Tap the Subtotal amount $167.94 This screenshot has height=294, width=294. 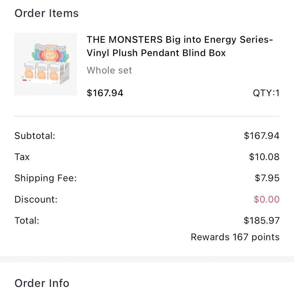262,136
